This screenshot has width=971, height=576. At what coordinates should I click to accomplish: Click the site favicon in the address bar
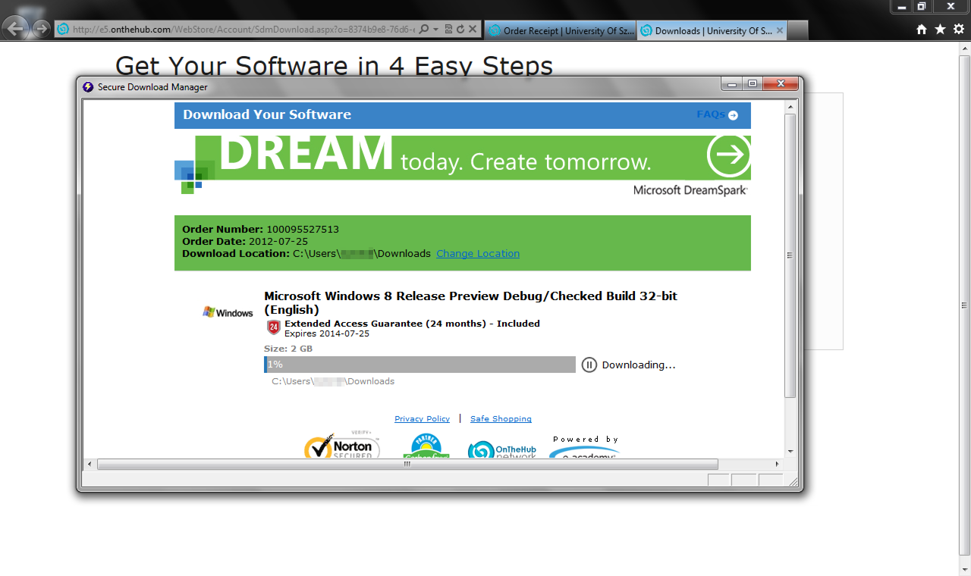(64, 30)
